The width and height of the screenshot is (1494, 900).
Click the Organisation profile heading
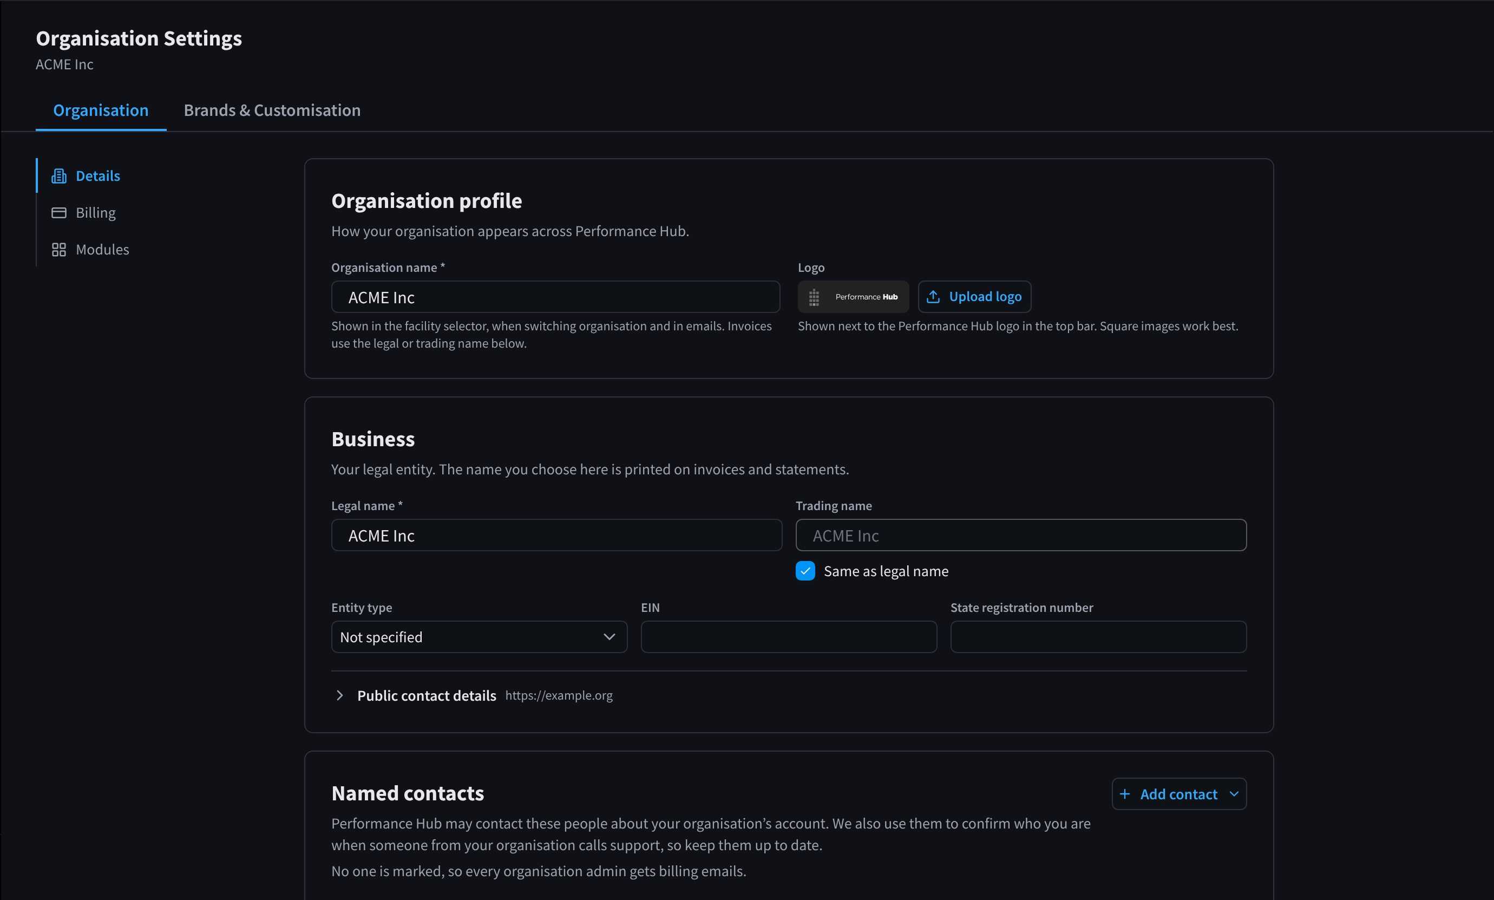[x=427, y=201]
